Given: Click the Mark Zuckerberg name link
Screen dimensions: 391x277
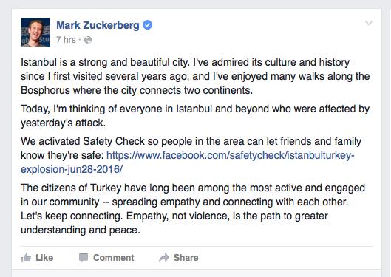Looking at the screenshot, I should coord(98,25).
